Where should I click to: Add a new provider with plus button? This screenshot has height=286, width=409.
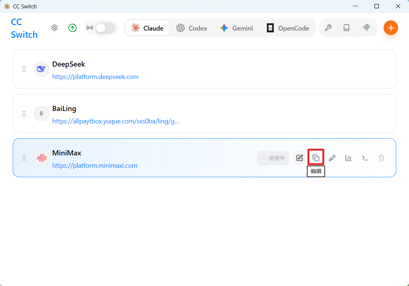point(391,28)
